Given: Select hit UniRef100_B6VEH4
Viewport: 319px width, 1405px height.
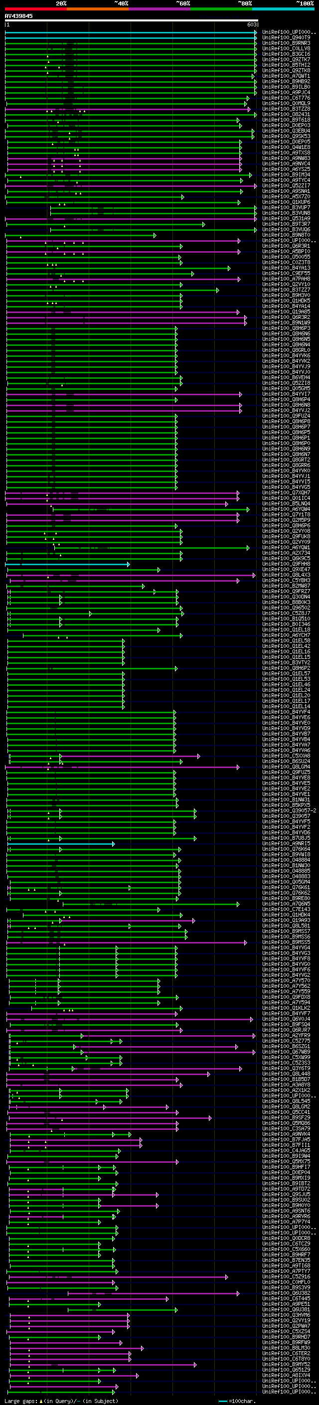Looking at the screenshot, I should (x=286, y=377).
